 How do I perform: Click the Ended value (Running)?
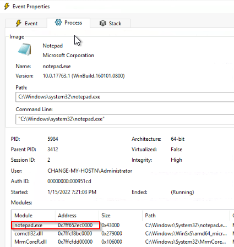pyautogui.click(x=182, y=192)
